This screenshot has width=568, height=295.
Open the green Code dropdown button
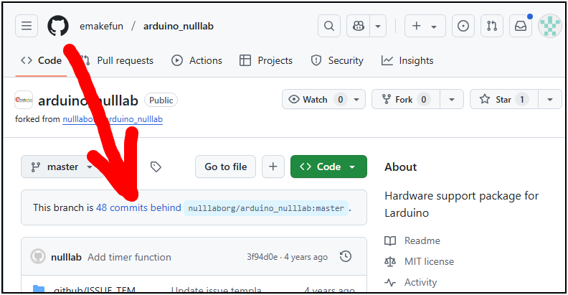pyautogui.click(x=328, y=167)
